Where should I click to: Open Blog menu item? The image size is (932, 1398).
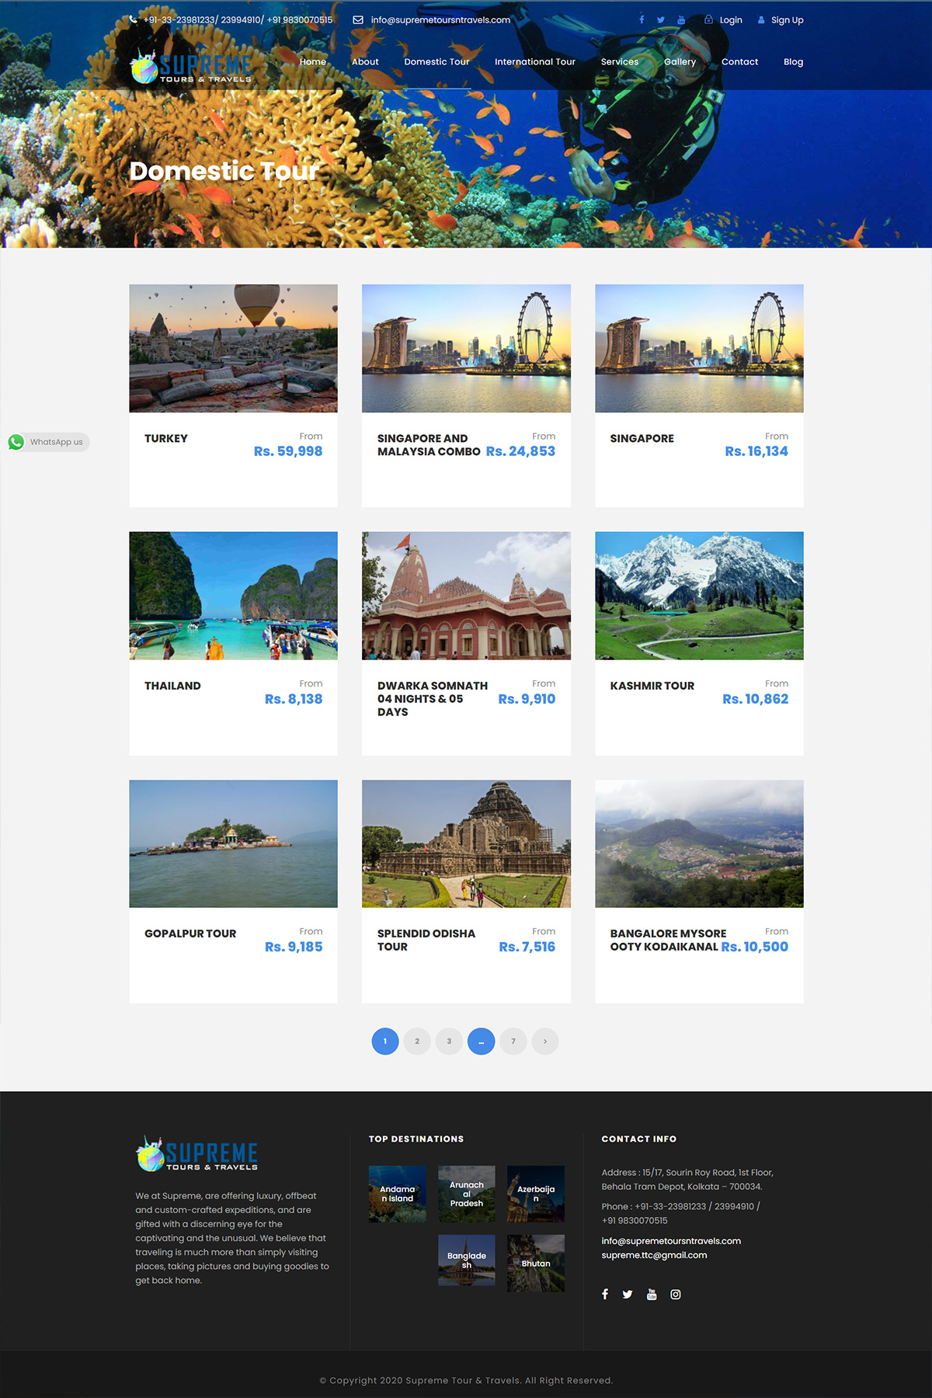793,61
